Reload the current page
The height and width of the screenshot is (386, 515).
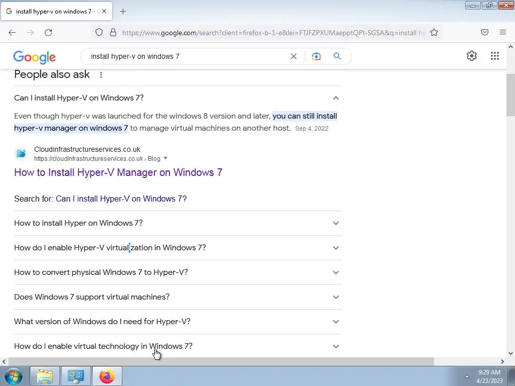[48, 33]
